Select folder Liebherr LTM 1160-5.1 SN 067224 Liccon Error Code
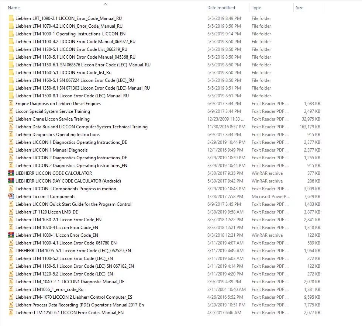 [x=75, y=80]
